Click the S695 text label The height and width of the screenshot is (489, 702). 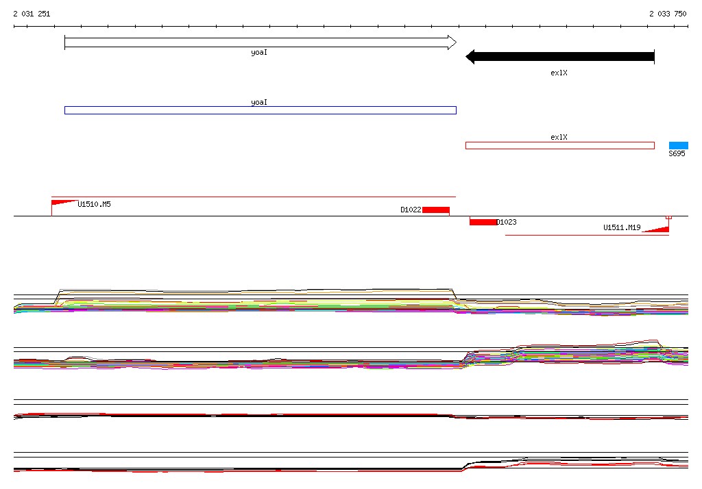(677, 153)
